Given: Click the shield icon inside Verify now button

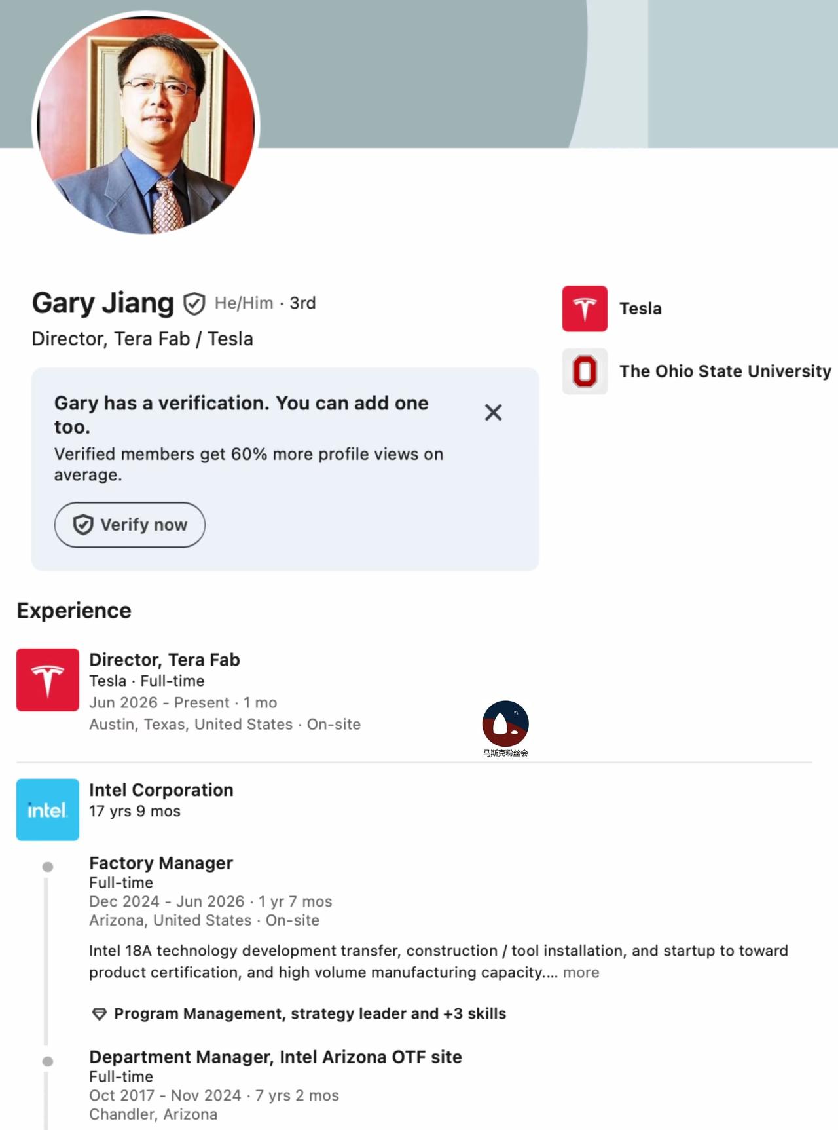Looking at the screenshot, I should click(83, 525).
